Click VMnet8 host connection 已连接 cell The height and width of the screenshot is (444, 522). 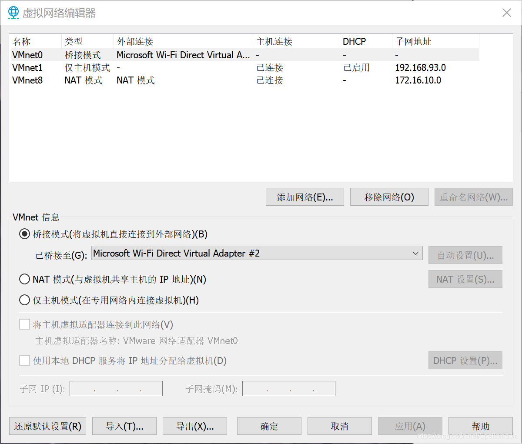270,80
